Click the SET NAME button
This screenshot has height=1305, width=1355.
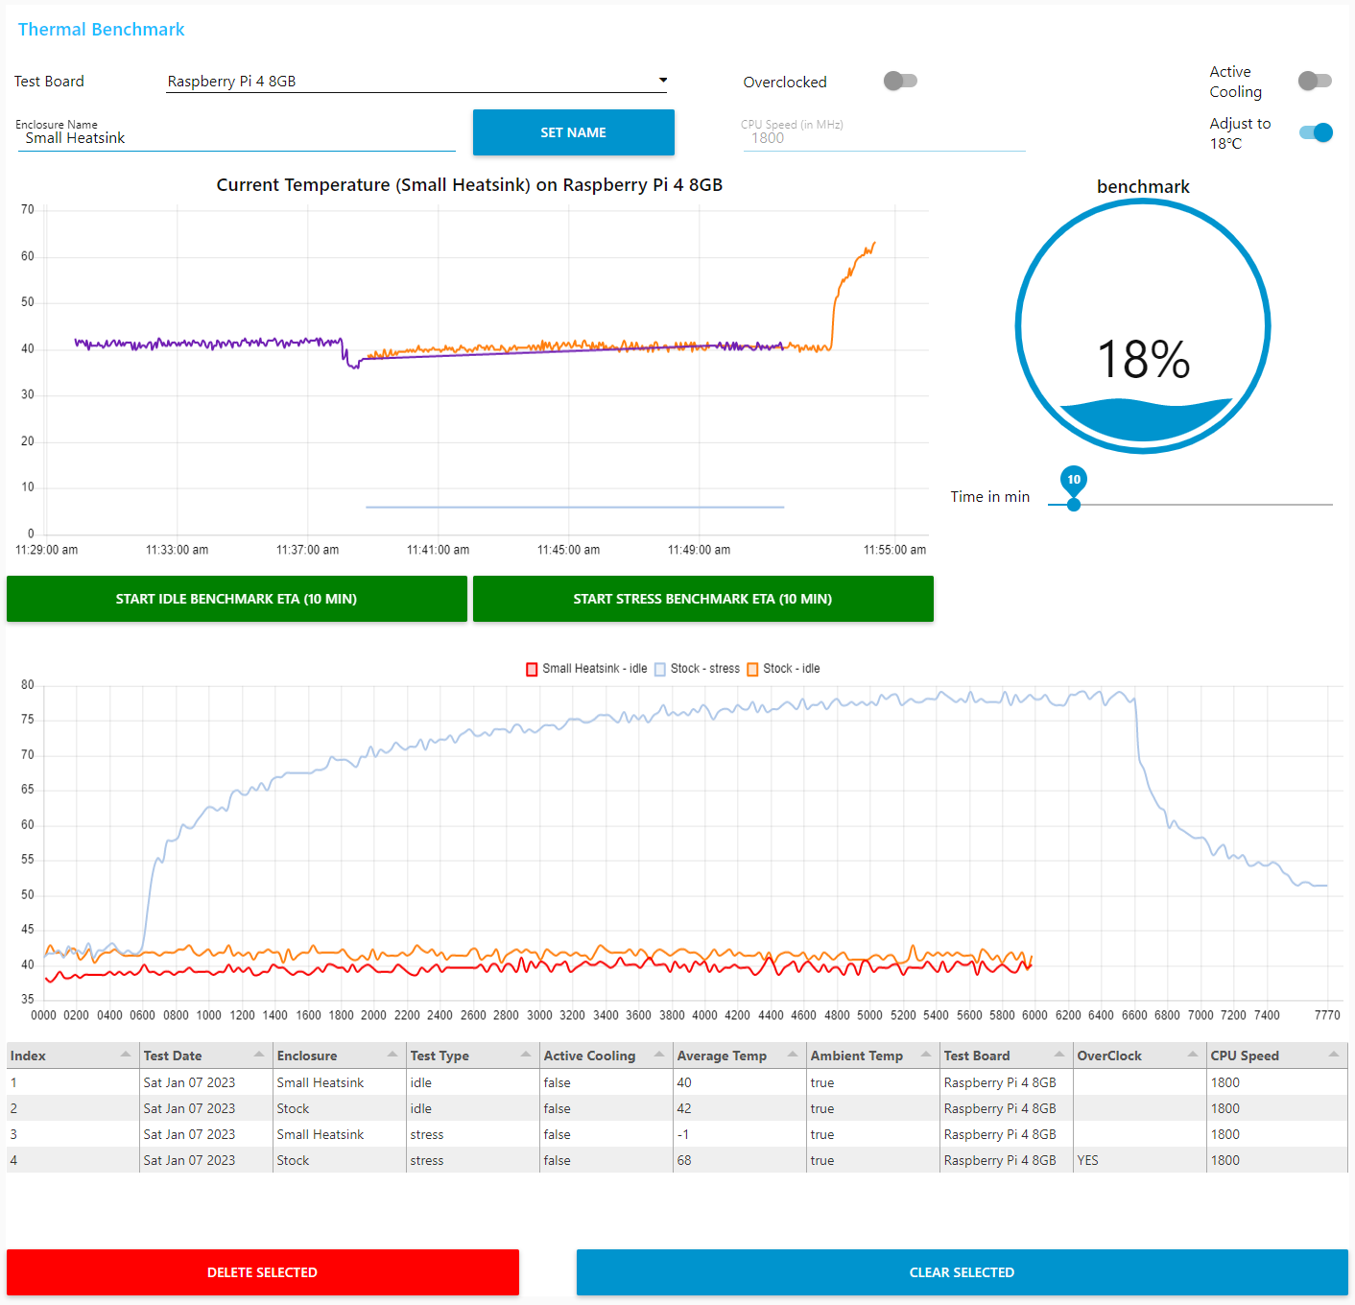573,132
